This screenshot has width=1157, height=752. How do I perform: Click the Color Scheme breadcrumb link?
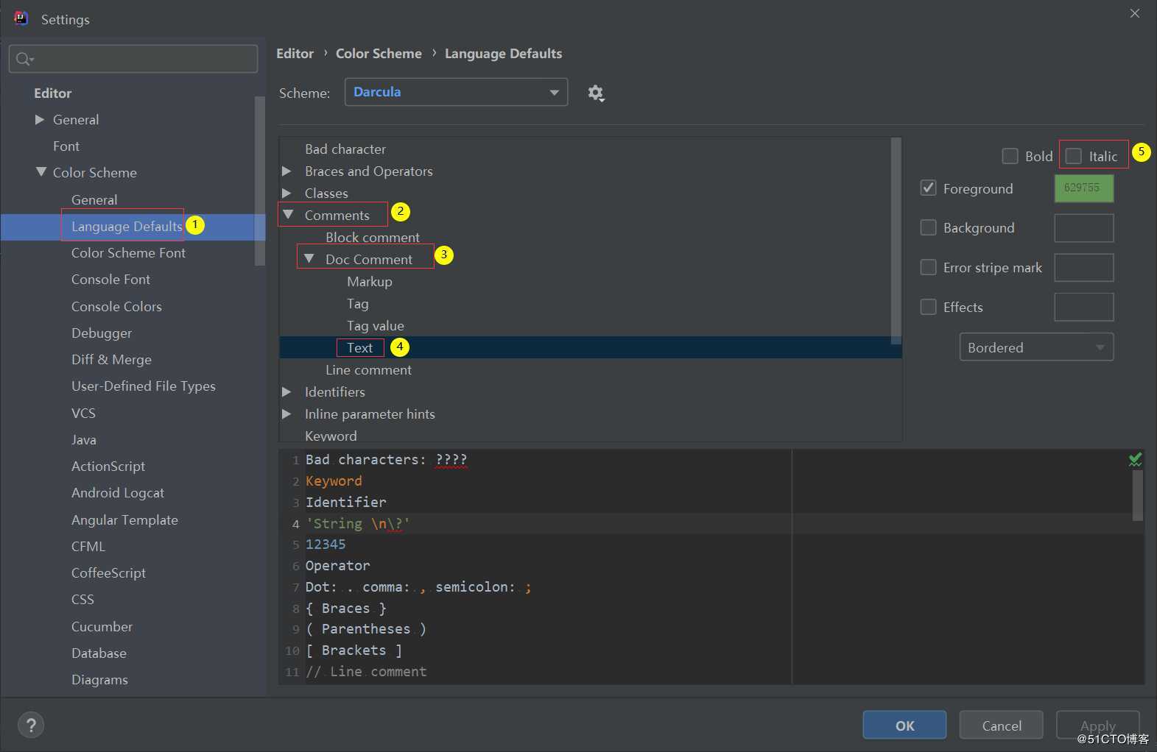pyautogui.click(x=379, y=54)
